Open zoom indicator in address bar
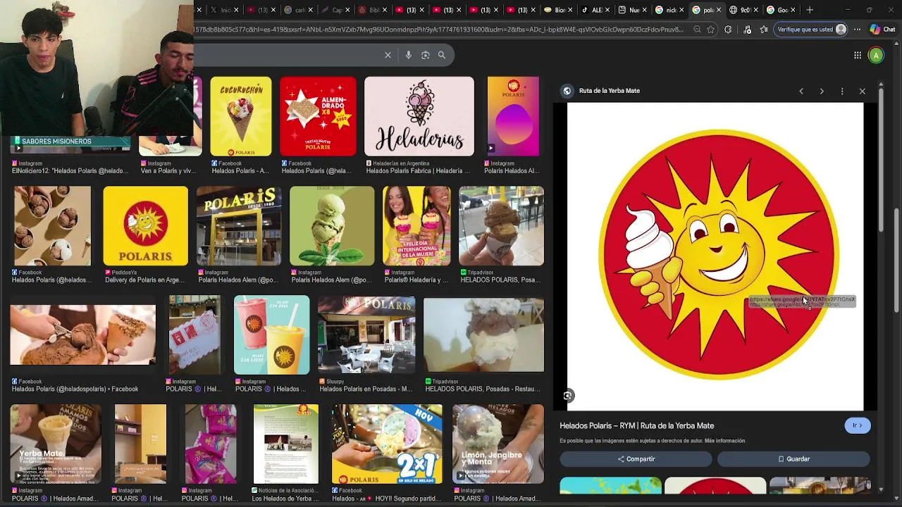Screen dimensions: 902x507 (x=697, y=30)
